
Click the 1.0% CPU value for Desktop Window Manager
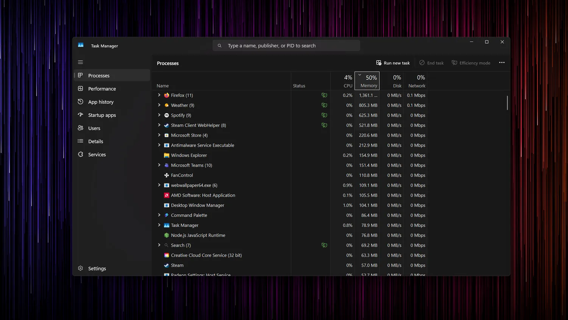tap(348, 205)
